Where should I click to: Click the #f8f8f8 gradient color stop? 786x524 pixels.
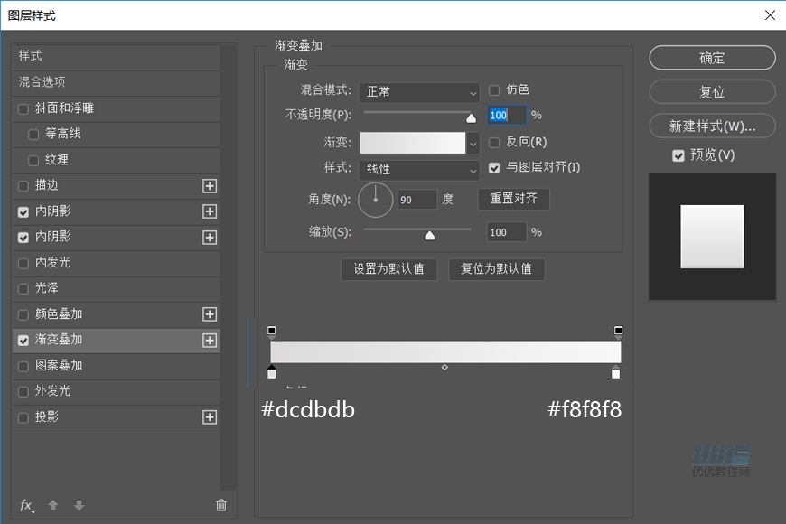point(616,373)
